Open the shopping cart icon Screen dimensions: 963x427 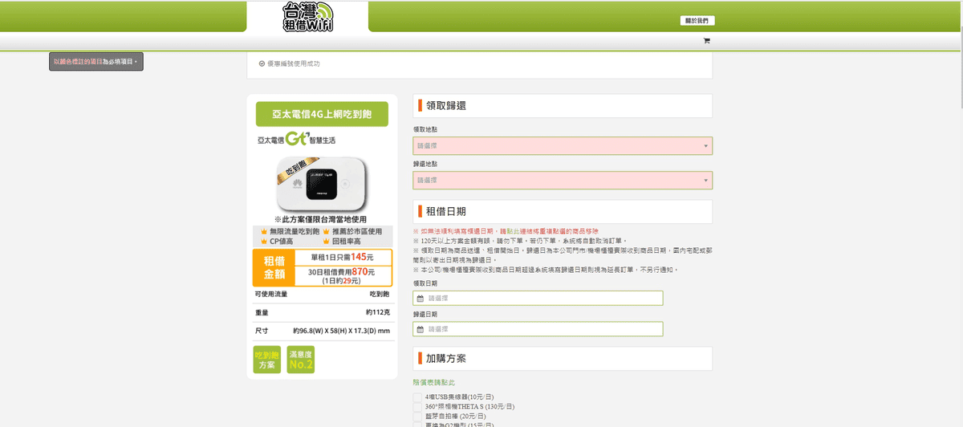707,41
